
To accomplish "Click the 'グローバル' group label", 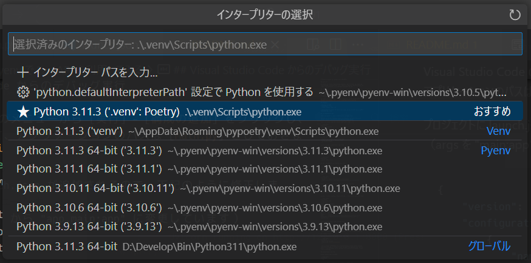I will (489, 246).
